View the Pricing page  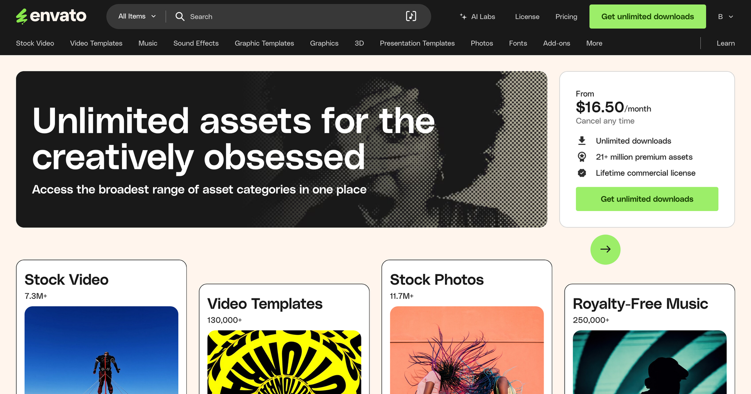pyautogui.click(x=567, y=16)
